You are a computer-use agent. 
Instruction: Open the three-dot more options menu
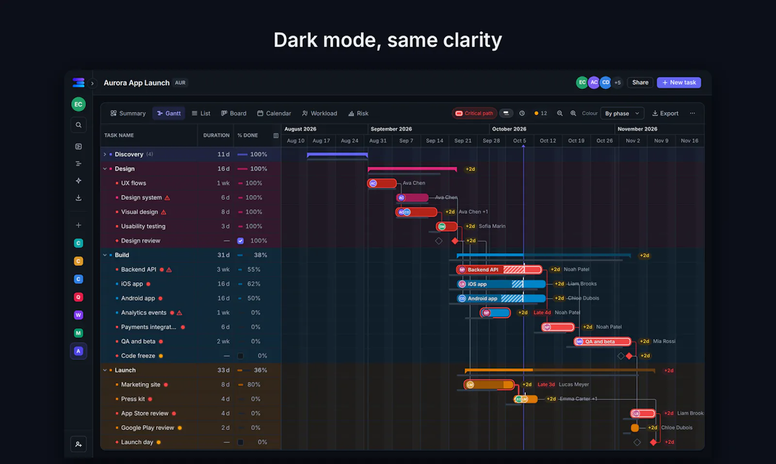coord(693,113)
